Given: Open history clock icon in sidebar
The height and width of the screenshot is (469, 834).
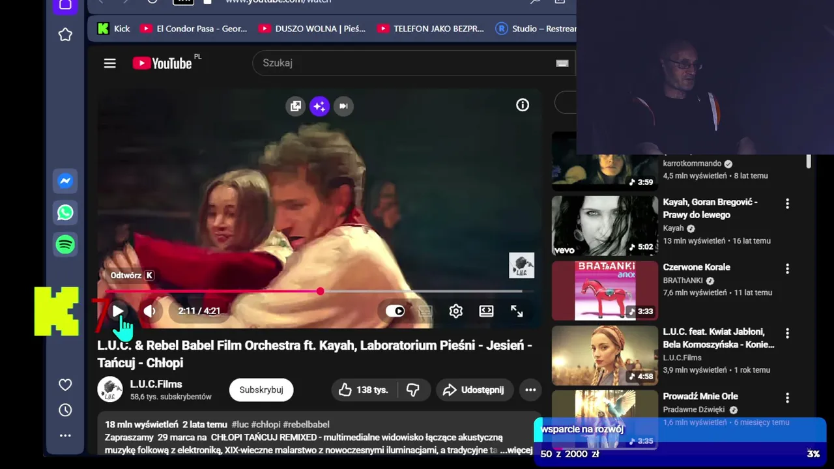Looking at the screenshot, I should point(65,410).
